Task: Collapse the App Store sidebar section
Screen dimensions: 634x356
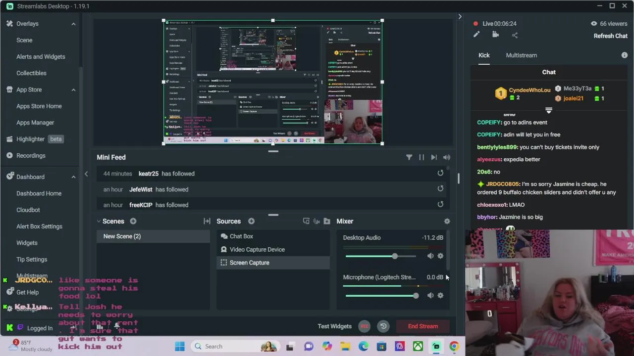Action: [x=73, y=89]
